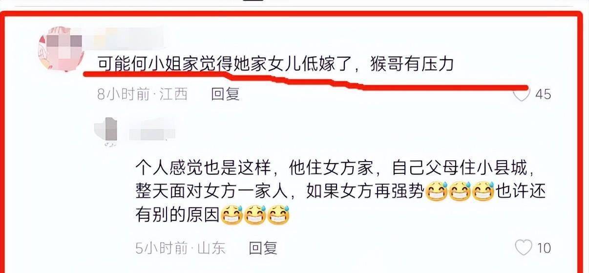Like the top comment with 45 likes
Viewport: 589px width, 273px height.
[522, 94]
